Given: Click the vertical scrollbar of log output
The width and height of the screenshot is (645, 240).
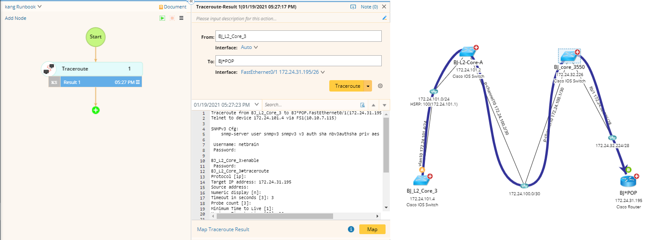Looking at the screenshot, I should point(386,145).
